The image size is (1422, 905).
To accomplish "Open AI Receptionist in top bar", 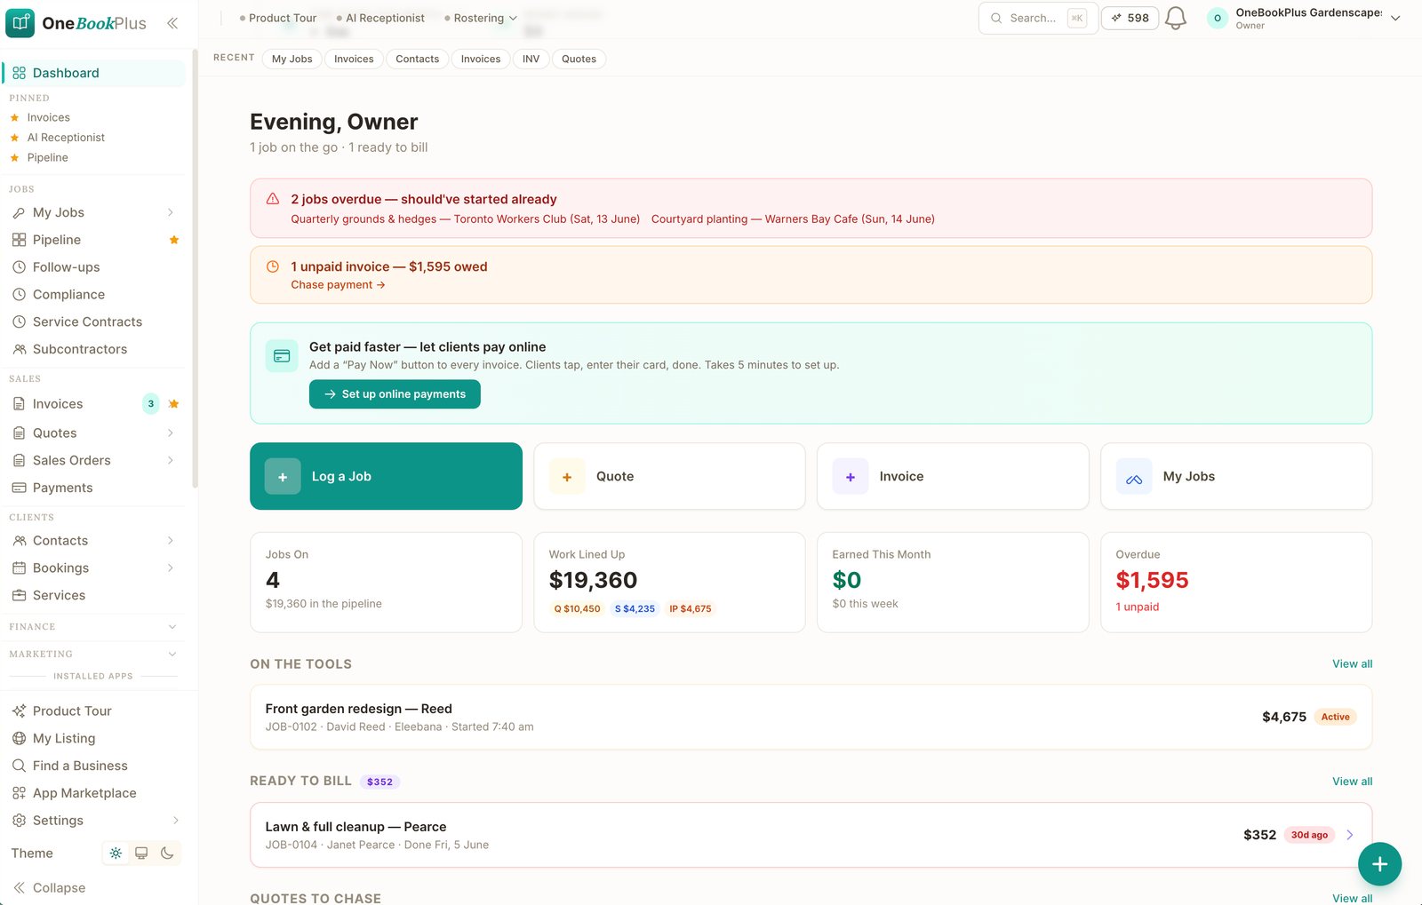I will [x=380, y=18].
